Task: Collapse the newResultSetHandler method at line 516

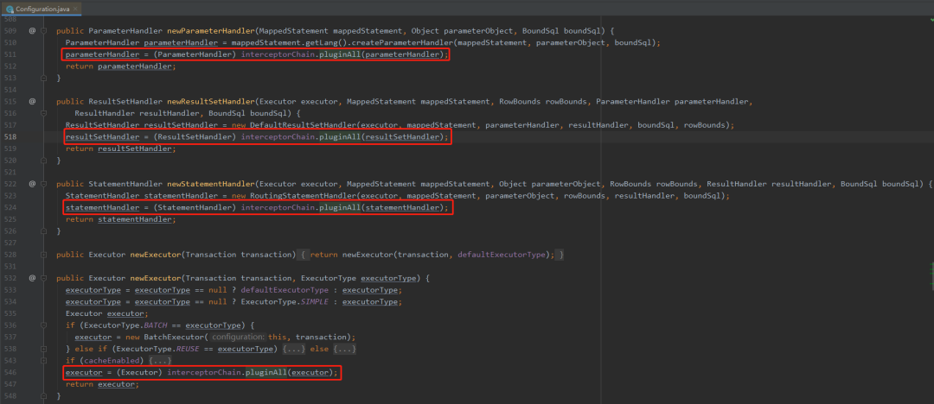Action: pyautogui.click(x=44, y=114)
